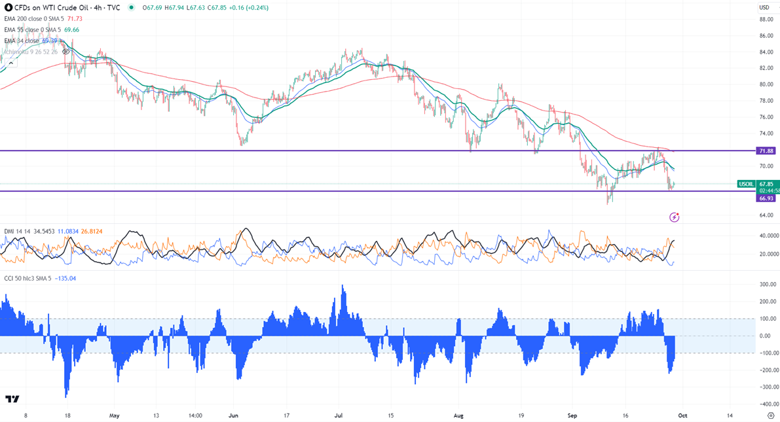Click the Sep label on time axis

pos(572,415)
